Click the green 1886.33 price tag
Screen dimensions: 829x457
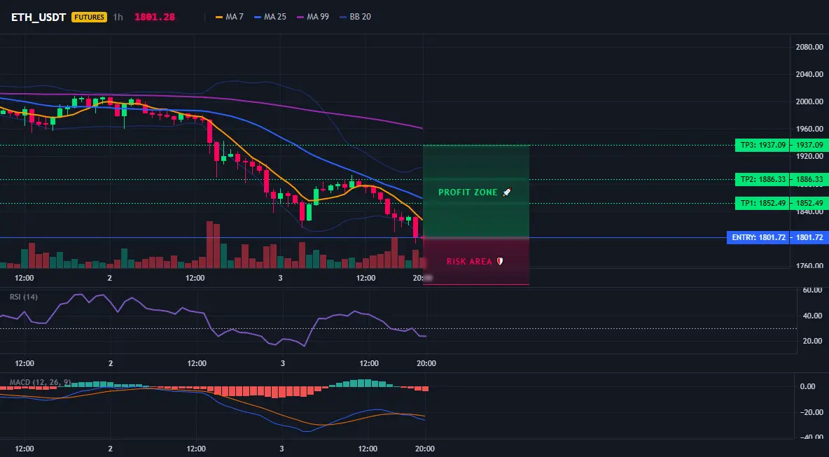pos(809,180)
